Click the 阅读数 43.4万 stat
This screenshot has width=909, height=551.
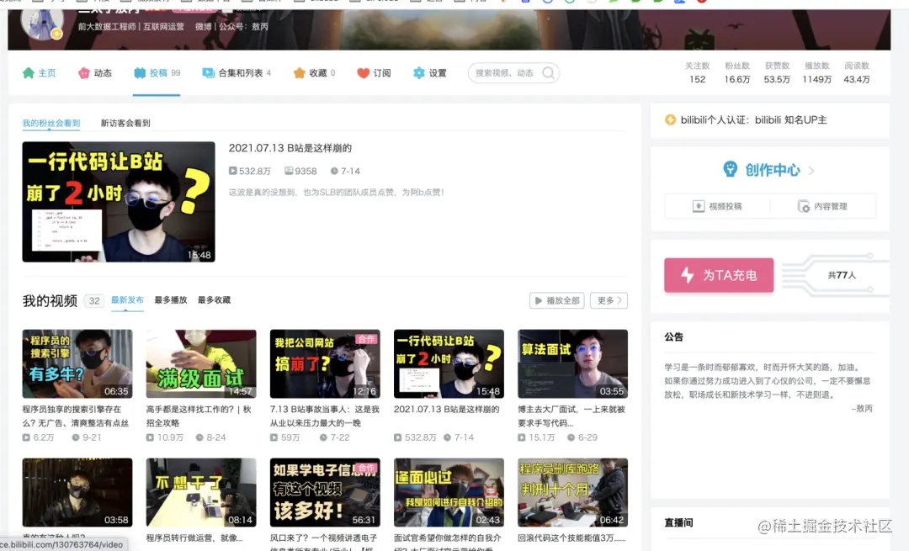[857, 73]
